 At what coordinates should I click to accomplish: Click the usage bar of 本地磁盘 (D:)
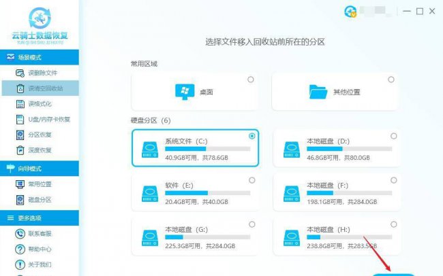350,149
